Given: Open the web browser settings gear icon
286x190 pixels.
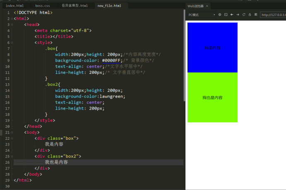Looking at the screenshot, I should click(x=220, y=15).
